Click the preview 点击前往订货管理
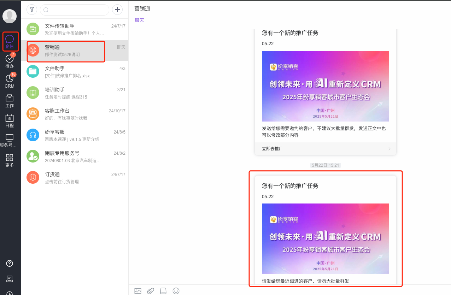The image size is (451, 295). click(x=62, y=182)
